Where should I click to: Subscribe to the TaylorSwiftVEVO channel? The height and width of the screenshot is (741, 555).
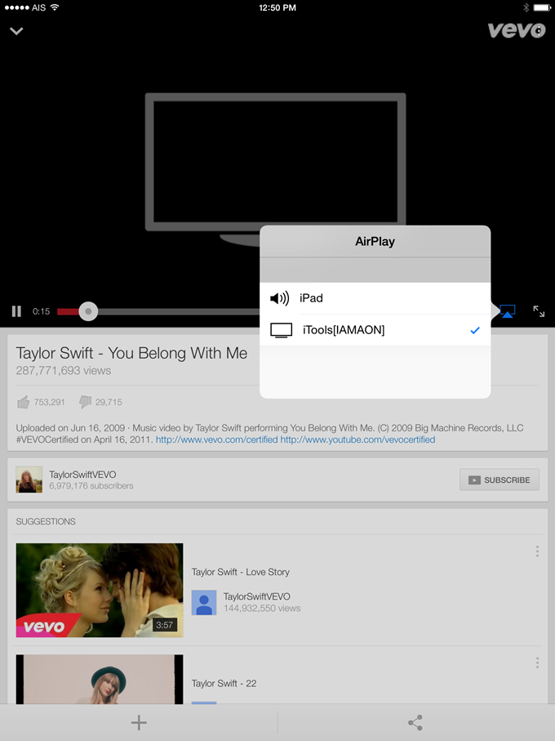499,480
